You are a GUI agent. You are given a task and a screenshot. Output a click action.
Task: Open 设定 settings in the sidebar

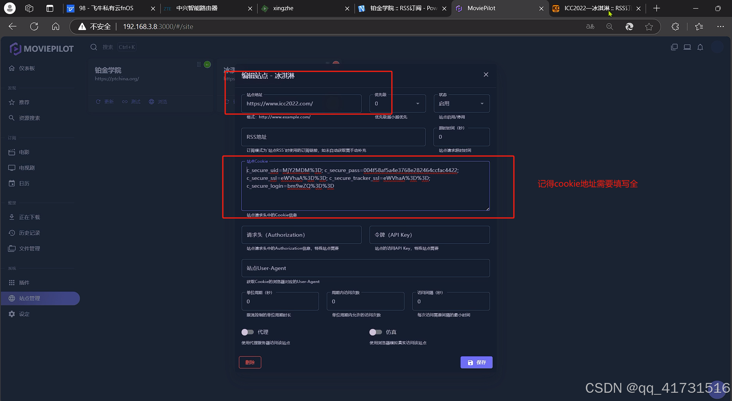[x=19, y=314]
